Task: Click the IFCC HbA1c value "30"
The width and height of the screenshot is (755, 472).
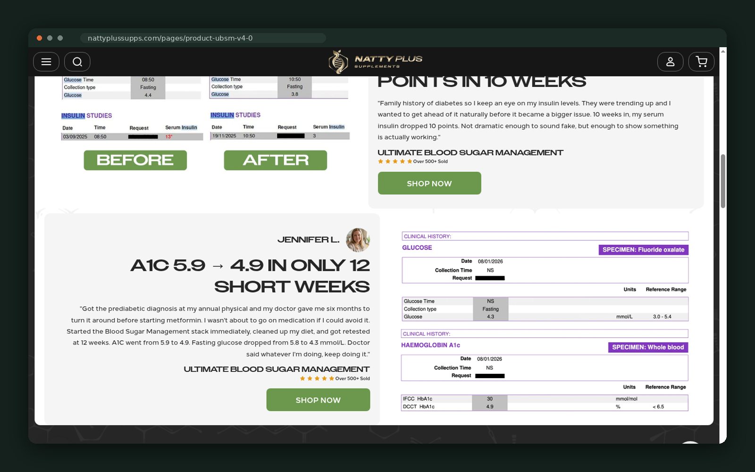Action: (490, 399)
